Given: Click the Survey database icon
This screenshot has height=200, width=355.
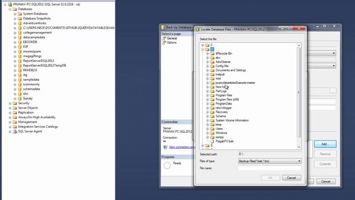Looking at the screenshot, I should (x=20, y=98).
